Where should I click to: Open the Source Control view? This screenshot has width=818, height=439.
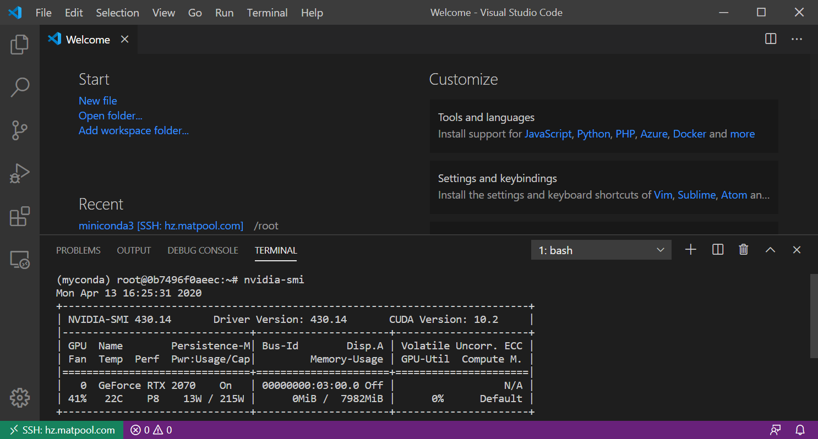[x=19, y=130]
